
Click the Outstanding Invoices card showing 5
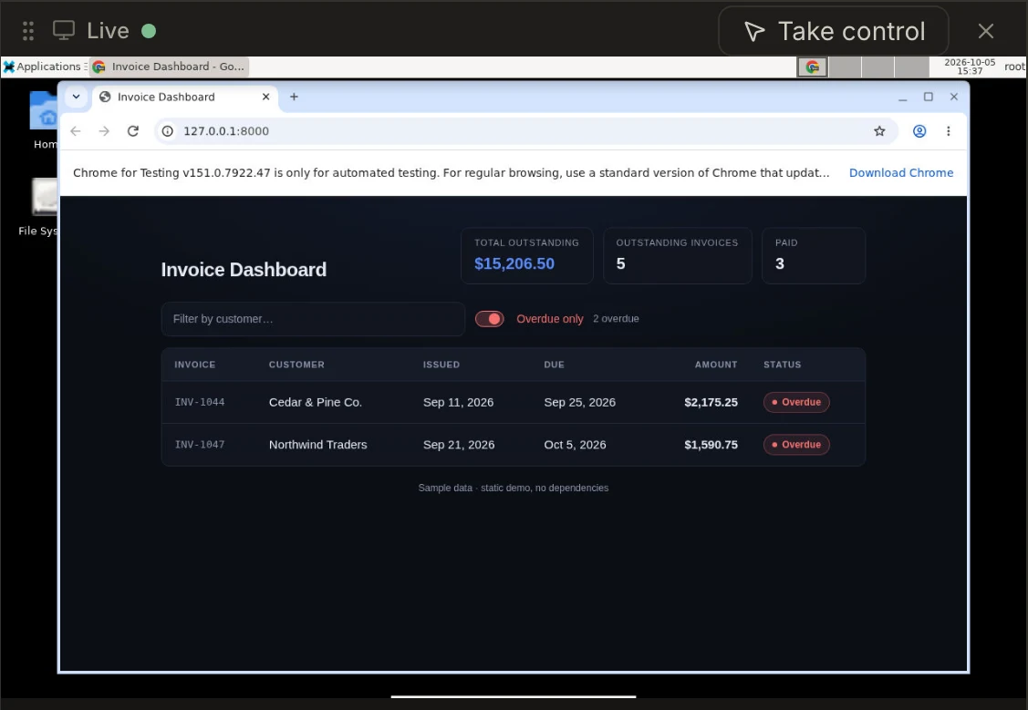[677, 255]
